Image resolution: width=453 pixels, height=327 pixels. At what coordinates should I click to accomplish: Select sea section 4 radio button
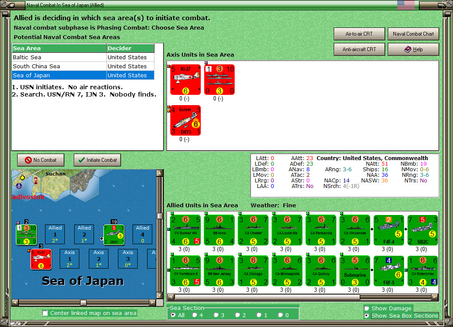point(194,315)
